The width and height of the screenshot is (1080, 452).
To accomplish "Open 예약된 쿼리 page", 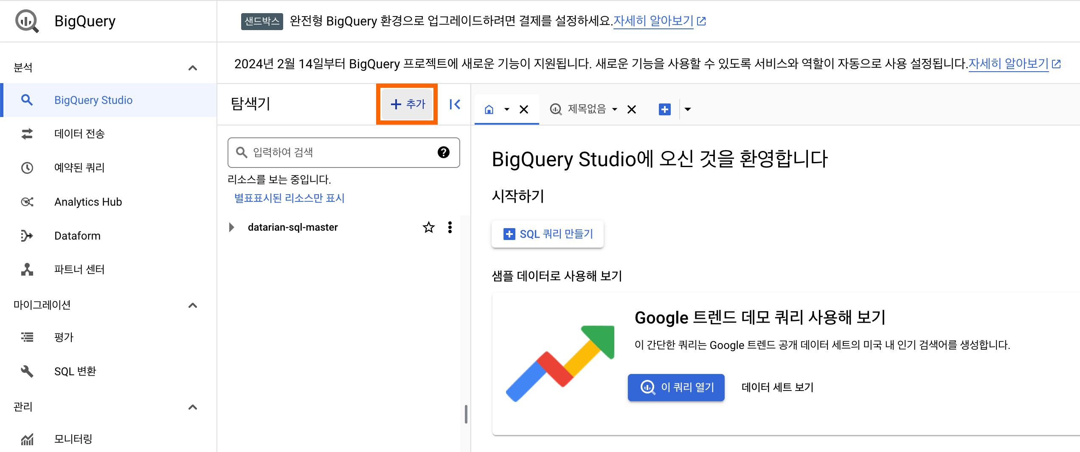I will [109, 168].
